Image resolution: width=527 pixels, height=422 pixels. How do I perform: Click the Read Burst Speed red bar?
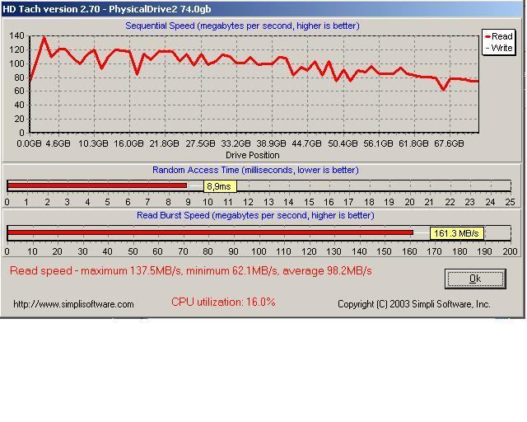(211, 232)
